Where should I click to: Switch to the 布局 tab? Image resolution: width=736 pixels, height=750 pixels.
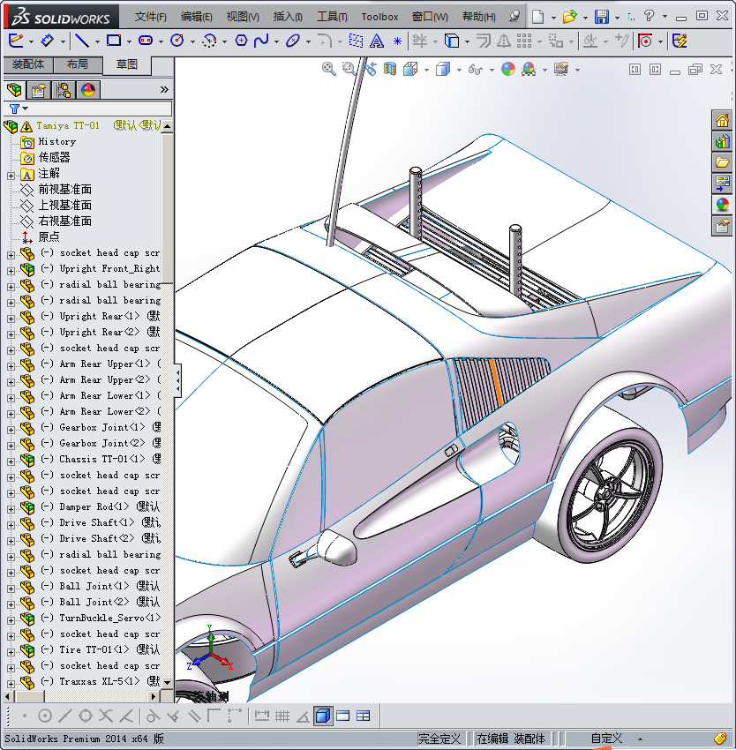[x=78, y=64]
